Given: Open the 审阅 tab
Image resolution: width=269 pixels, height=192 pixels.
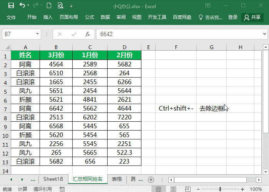Looking at the screenshot, I should point(121,17).
